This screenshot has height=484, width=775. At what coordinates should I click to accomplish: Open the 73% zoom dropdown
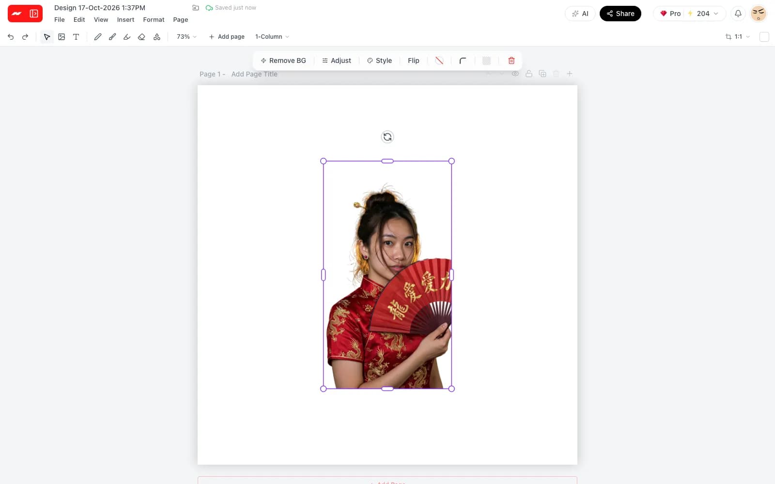(x=186, y=37)
